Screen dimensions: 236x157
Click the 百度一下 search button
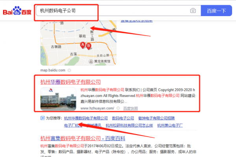pyautogui.click(x=216, y=11)
